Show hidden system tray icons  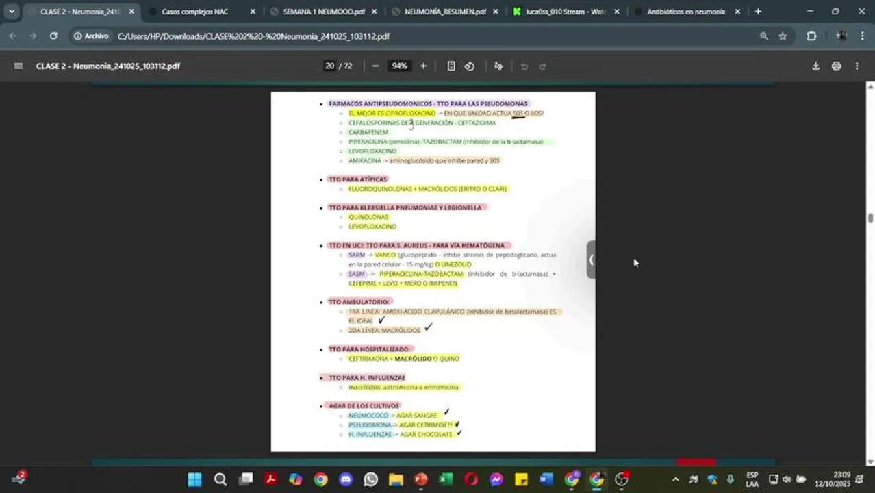point(676,479)
